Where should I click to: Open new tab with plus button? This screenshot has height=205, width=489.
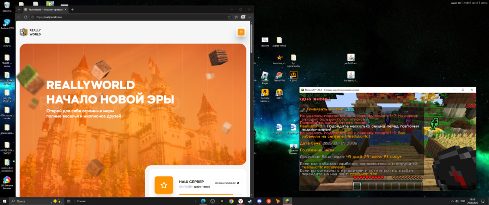point(72,10)
